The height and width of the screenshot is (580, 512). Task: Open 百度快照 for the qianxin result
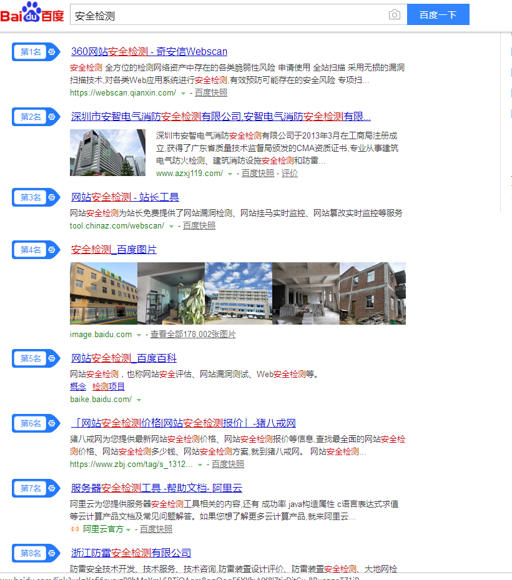pos(211,93)
